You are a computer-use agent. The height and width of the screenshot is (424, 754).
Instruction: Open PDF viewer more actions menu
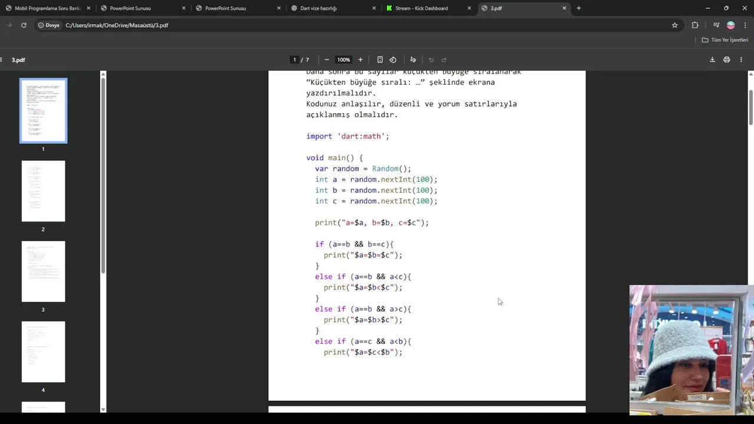pyautogui.click(x=741, y=59)
